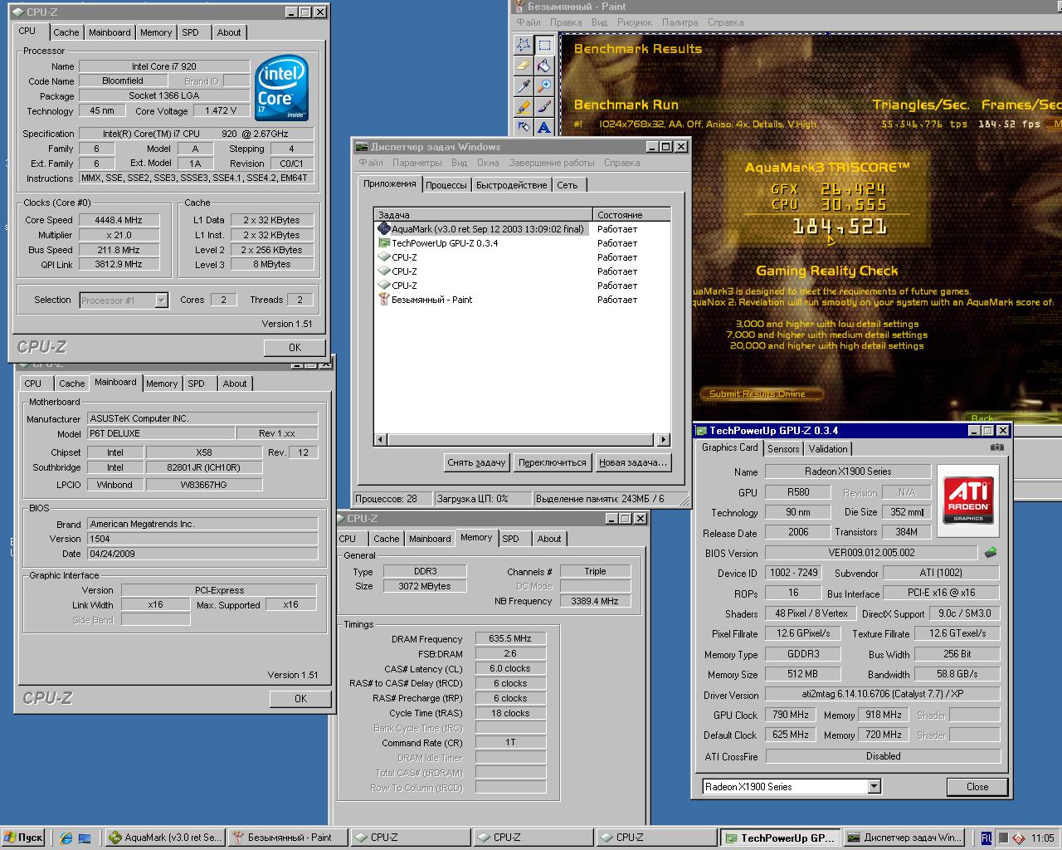Click the save BIOS chip icon in GPU-Z

[x=991, y=552]
